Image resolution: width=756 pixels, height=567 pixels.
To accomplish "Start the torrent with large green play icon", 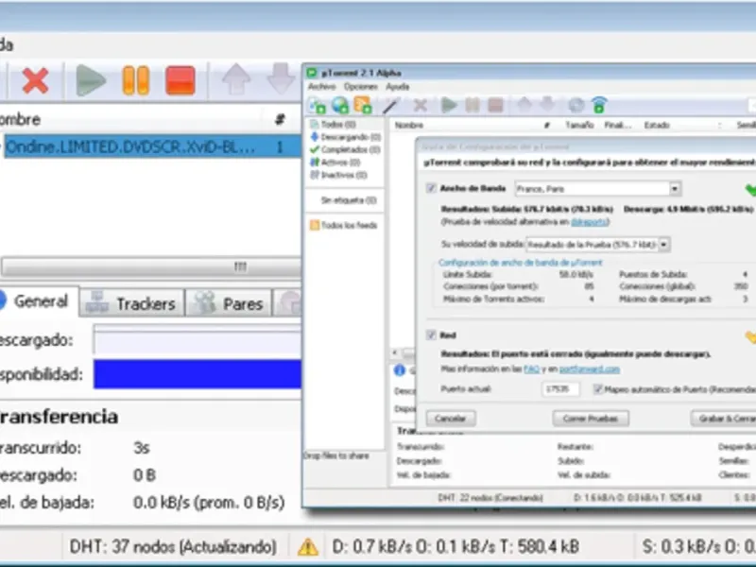I will pyautogui.click(x=91, y=80).
